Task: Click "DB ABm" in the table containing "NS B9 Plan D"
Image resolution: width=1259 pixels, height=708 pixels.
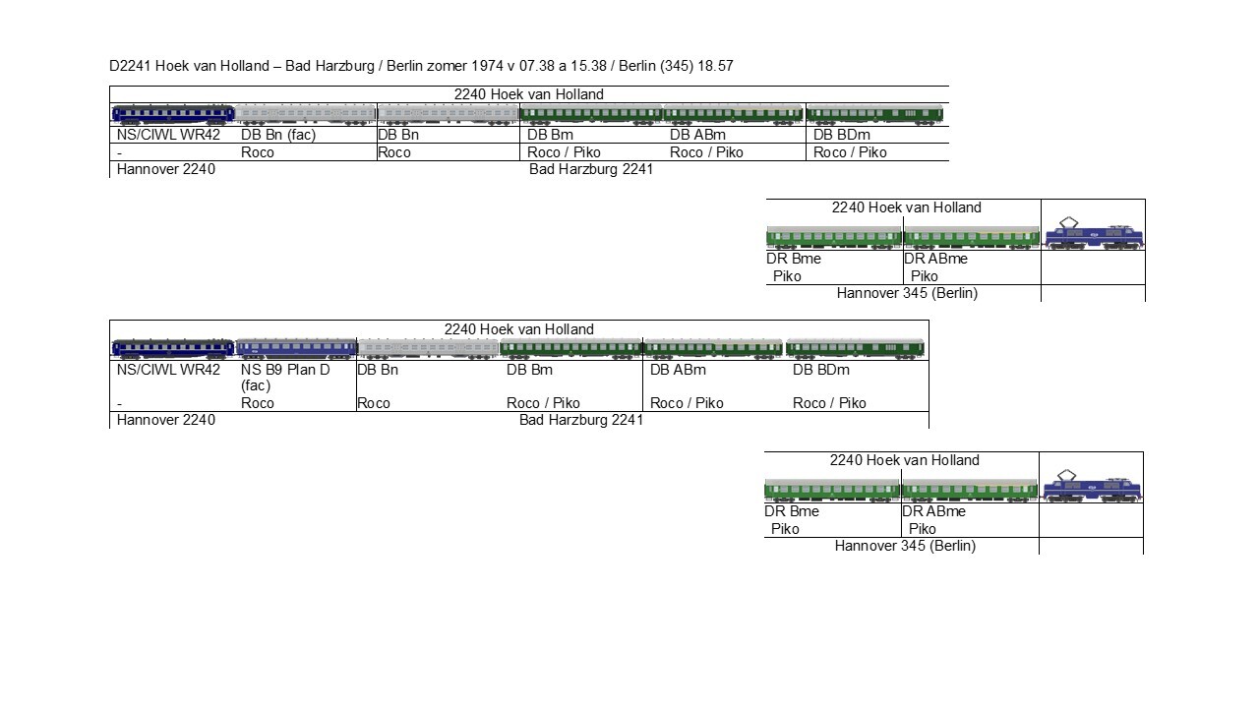Action: 678,370
